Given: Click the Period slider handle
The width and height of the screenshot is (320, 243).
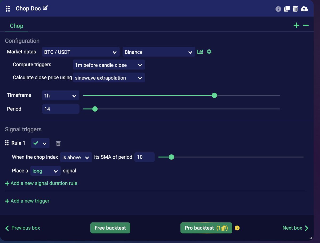Looking at the screenshot, I should click(x=95, y=109).
